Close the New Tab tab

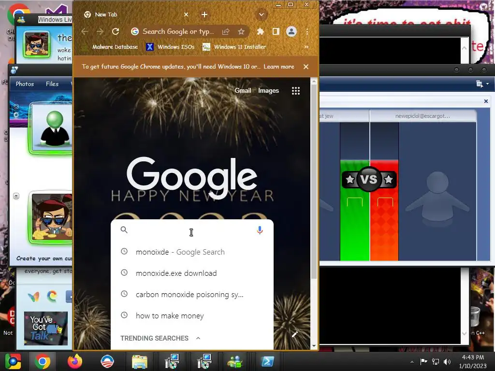(x=186, y=14)
